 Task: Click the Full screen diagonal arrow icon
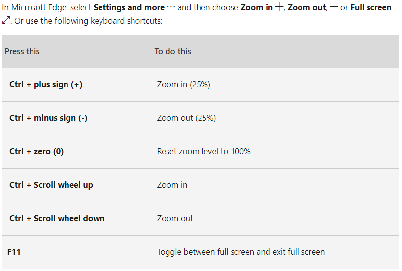(6, 20)
